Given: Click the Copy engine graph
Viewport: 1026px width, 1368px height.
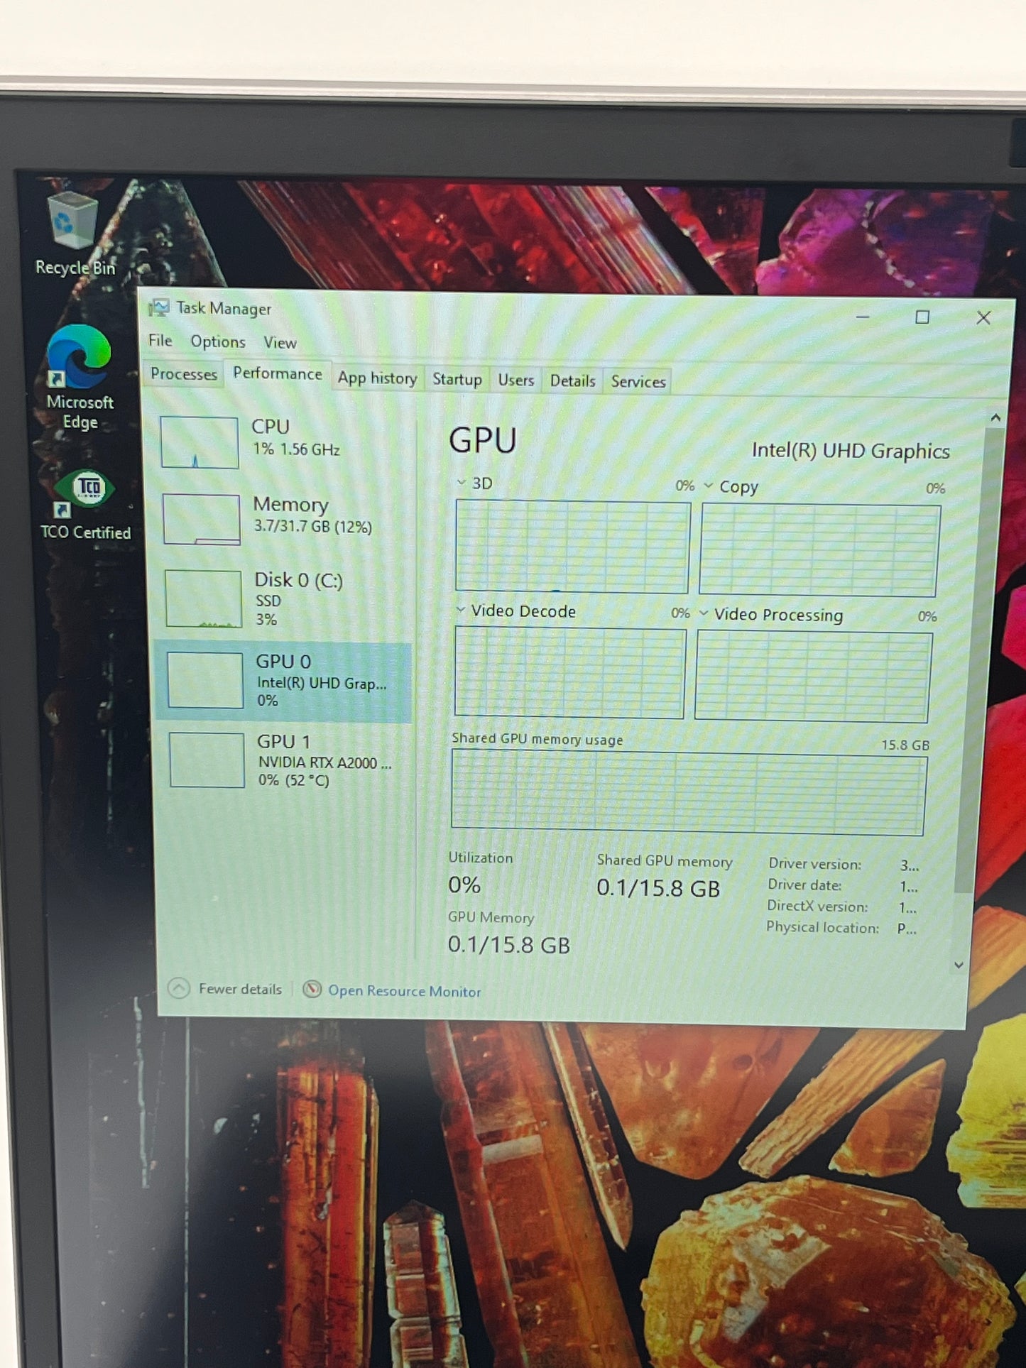Looking at the screenshot, I should (819, 551).
